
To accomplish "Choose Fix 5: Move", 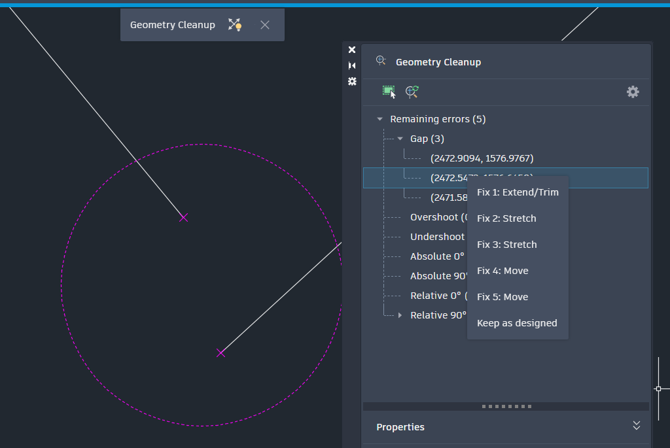I will pos(518,297).
